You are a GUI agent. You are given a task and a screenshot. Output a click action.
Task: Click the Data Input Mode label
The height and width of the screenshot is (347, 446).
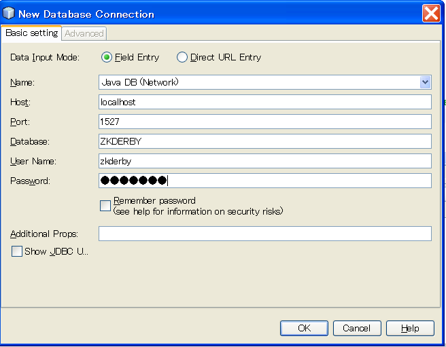[x=45, y=58]
